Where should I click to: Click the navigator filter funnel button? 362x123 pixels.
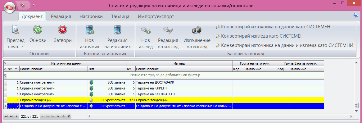[x=69, y=116]
